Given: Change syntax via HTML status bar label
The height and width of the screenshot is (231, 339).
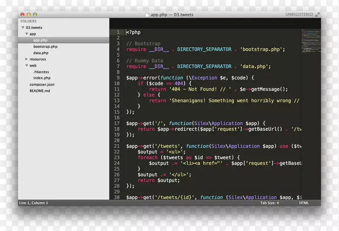Looking at the screenshot, I should click(x=304, y=203).
